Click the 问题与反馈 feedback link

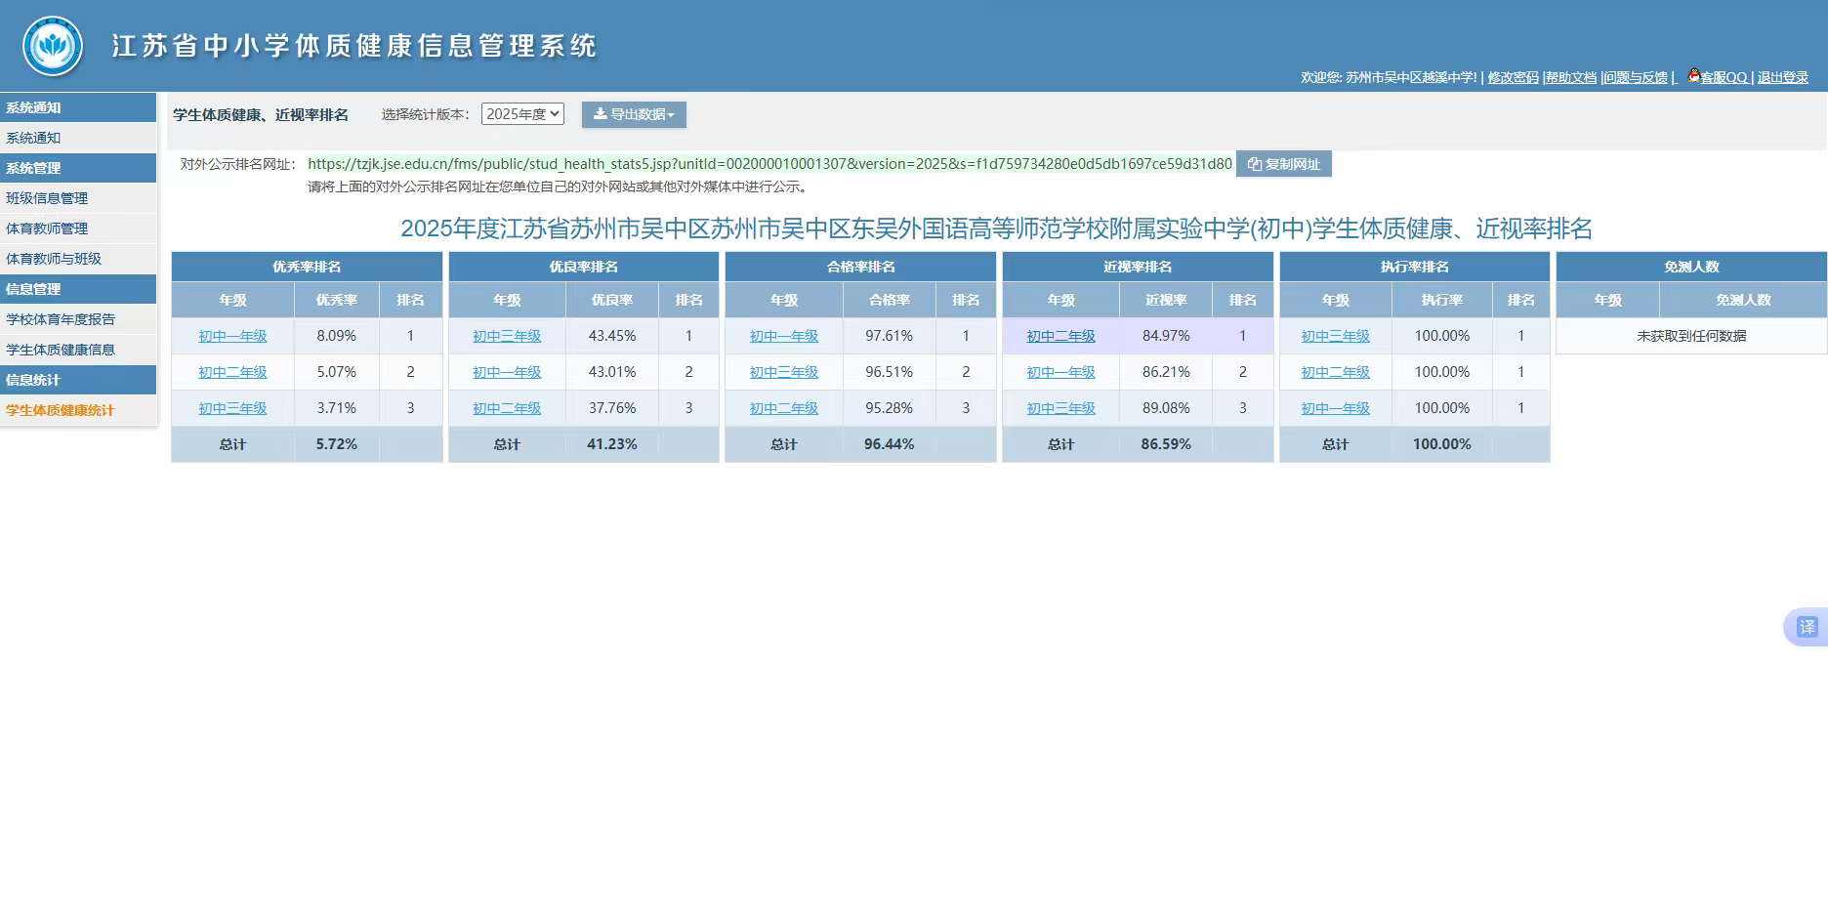point(1636,77)
